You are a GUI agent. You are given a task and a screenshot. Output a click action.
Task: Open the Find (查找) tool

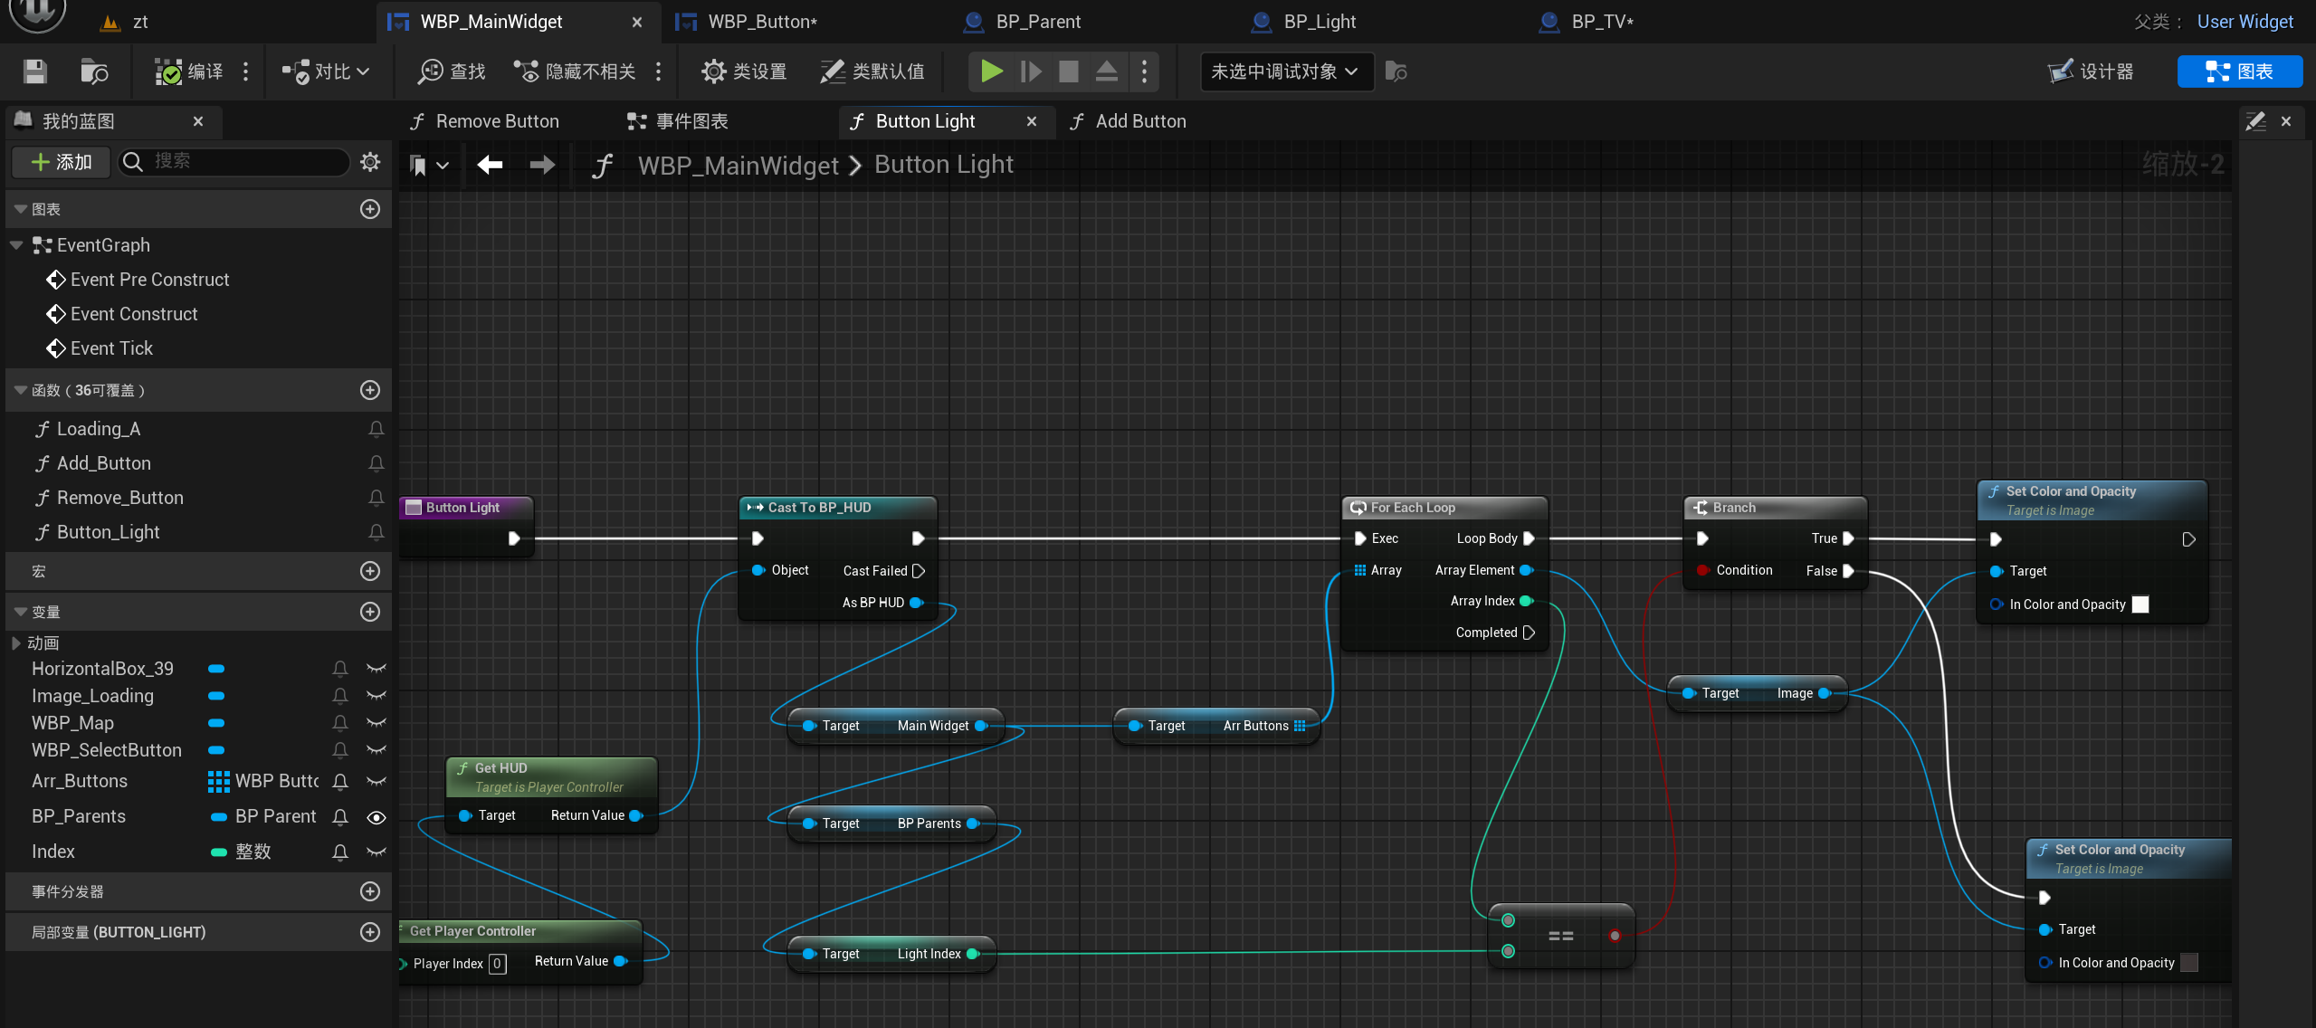pos(451,71)
